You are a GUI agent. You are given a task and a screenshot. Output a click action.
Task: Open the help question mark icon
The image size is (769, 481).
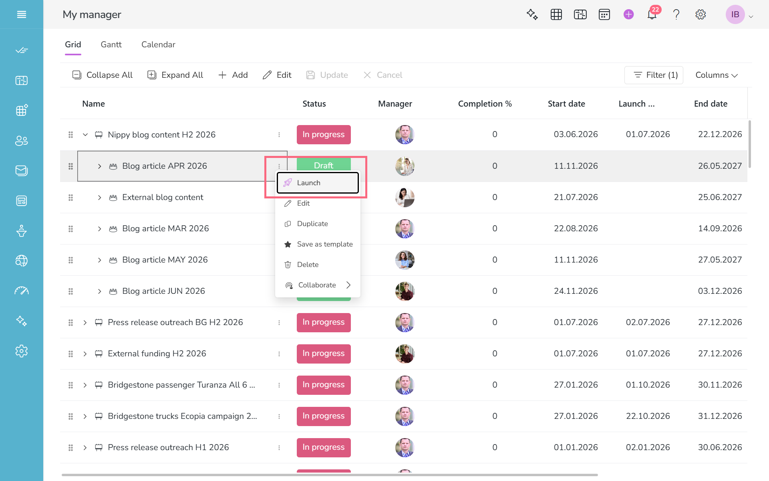coord(676,14)
